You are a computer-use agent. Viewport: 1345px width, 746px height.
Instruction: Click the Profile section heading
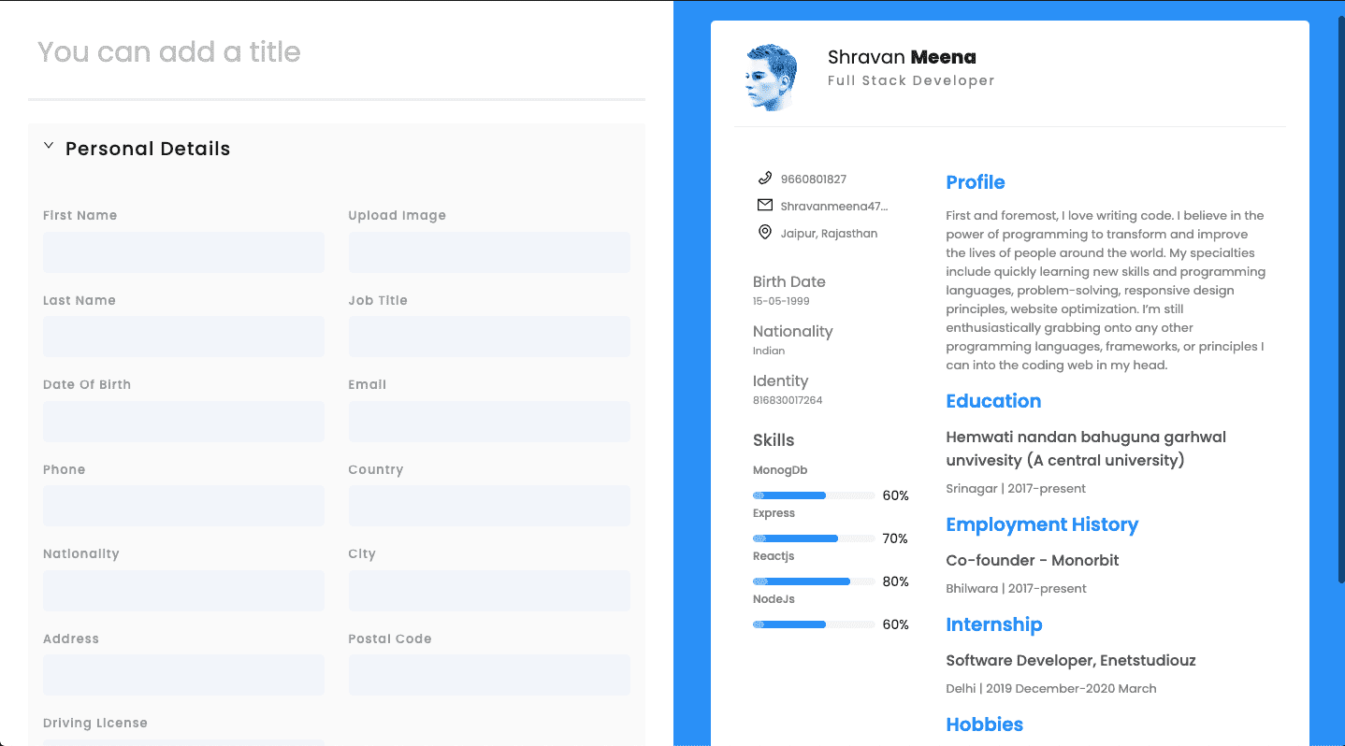pyautogui.click(x=976, y=182)
